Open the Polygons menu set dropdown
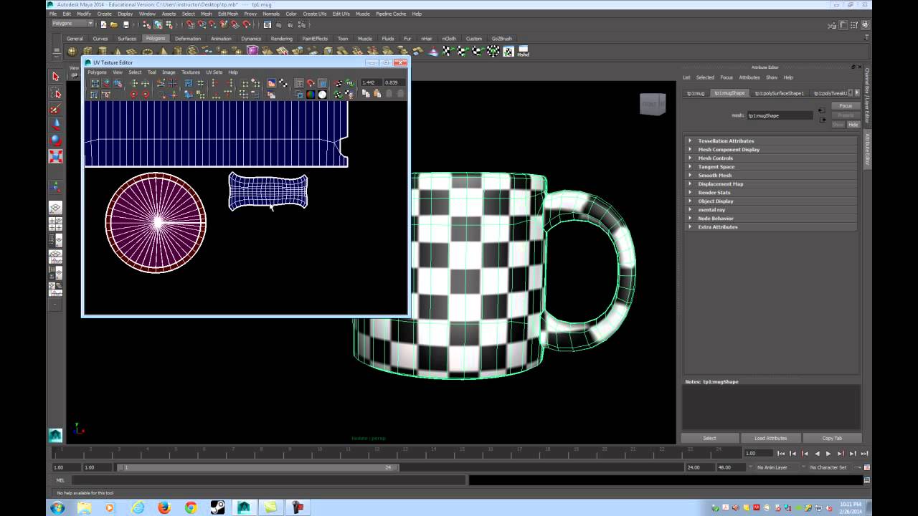The image size is (918, 516). click(72, 24)
